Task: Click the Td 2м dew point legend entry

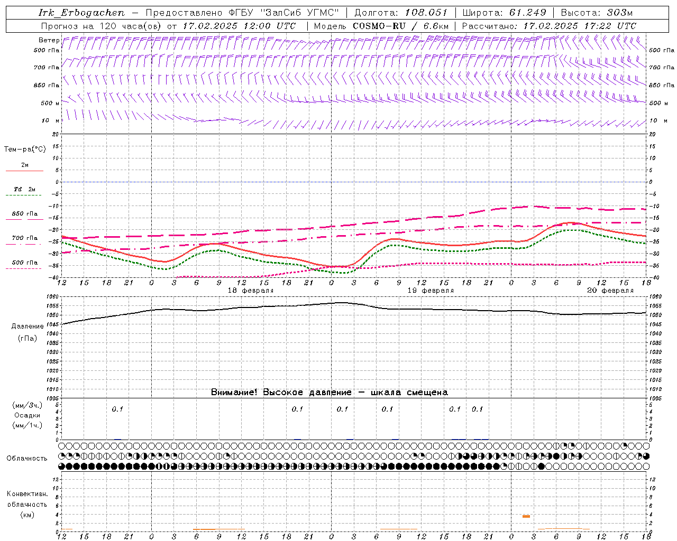Action: (25, 189)
